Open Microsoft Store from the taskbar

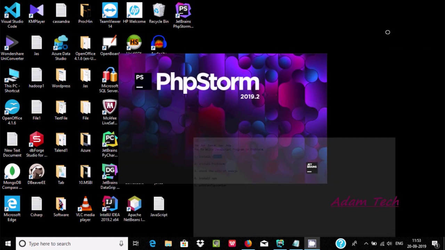pyautogui.click(x=184, y=243)
